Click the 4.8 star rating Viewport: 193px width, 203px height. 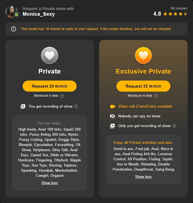[170, 14]
